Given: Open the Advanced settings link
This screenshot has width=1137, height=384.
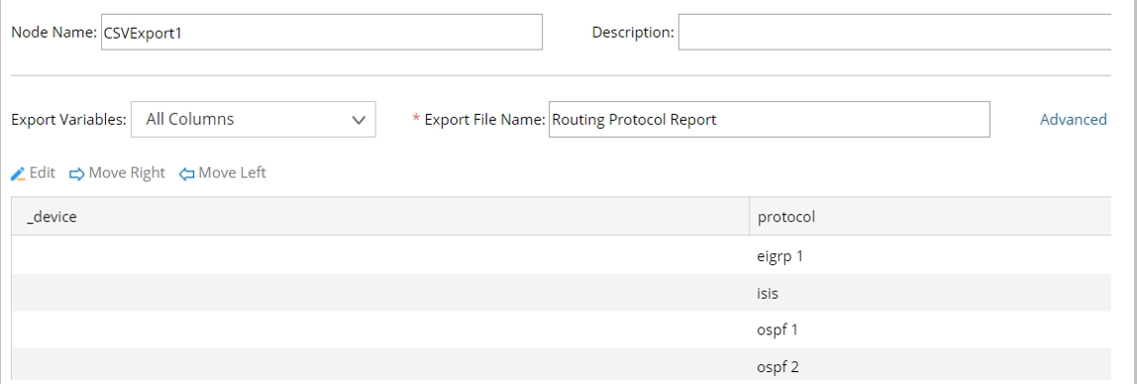Looking at the screenshot, I should pyautogui.click(x=1074, y=120).
